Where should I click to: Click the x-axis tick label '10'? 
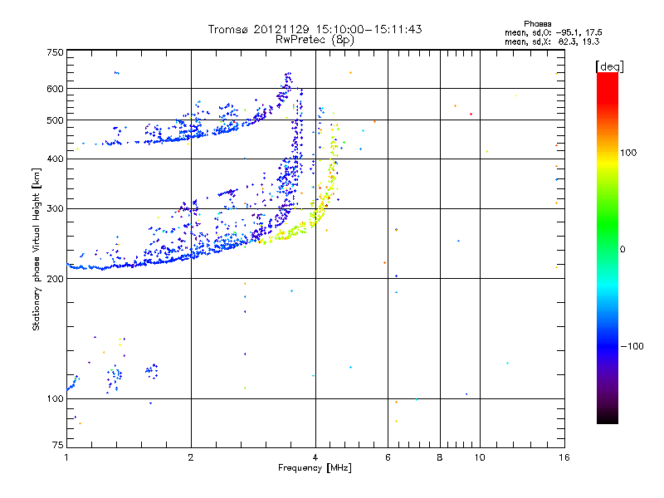[480, 457]
